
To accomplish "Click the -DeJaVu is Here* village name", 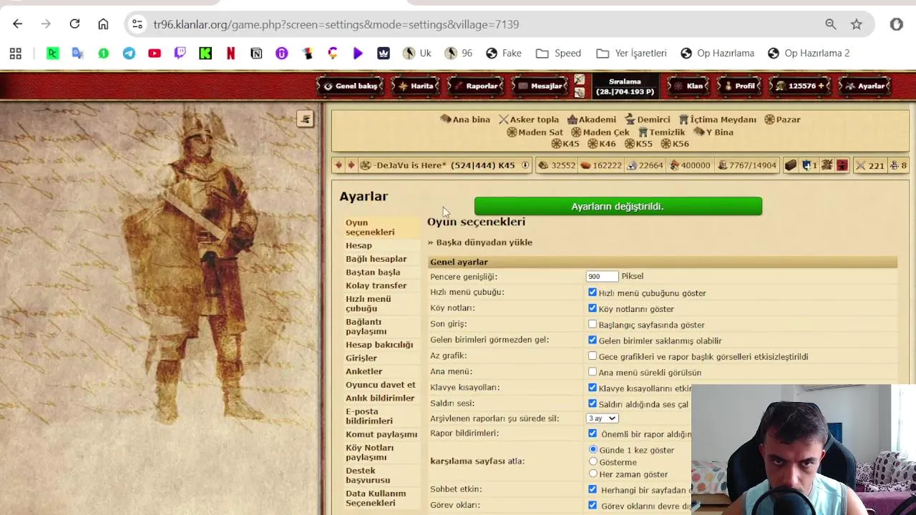I will point(409,165).
